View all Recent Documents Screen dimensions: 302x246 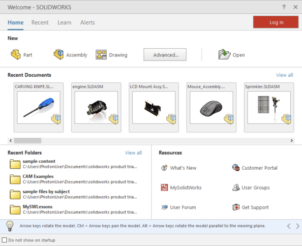pyautogui.click(x=284, y=75)
